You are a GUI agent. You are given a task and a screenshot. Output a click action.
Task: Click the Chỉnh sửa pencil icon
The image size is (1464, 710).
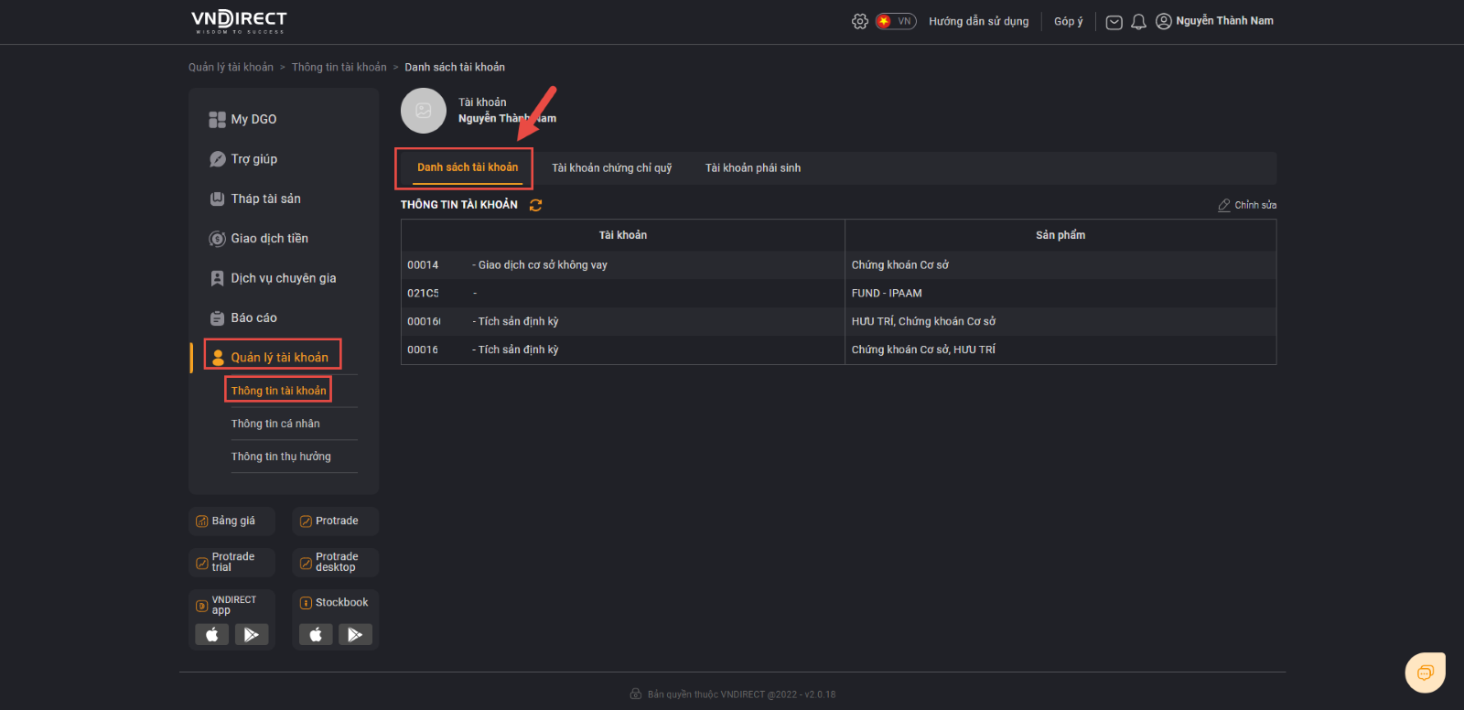point(1224,205)
